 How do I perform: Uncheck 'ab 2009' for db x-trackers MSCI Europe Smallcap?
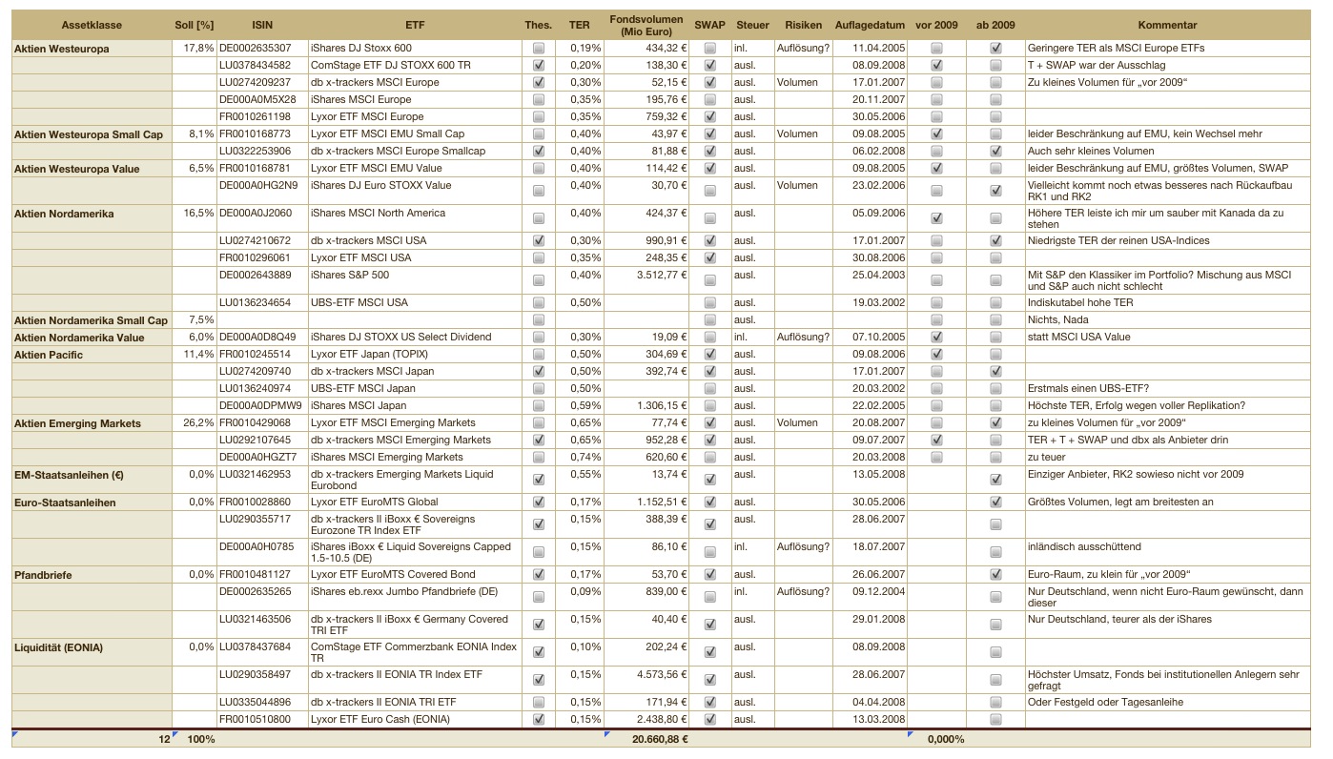click(x=995, y=151)
